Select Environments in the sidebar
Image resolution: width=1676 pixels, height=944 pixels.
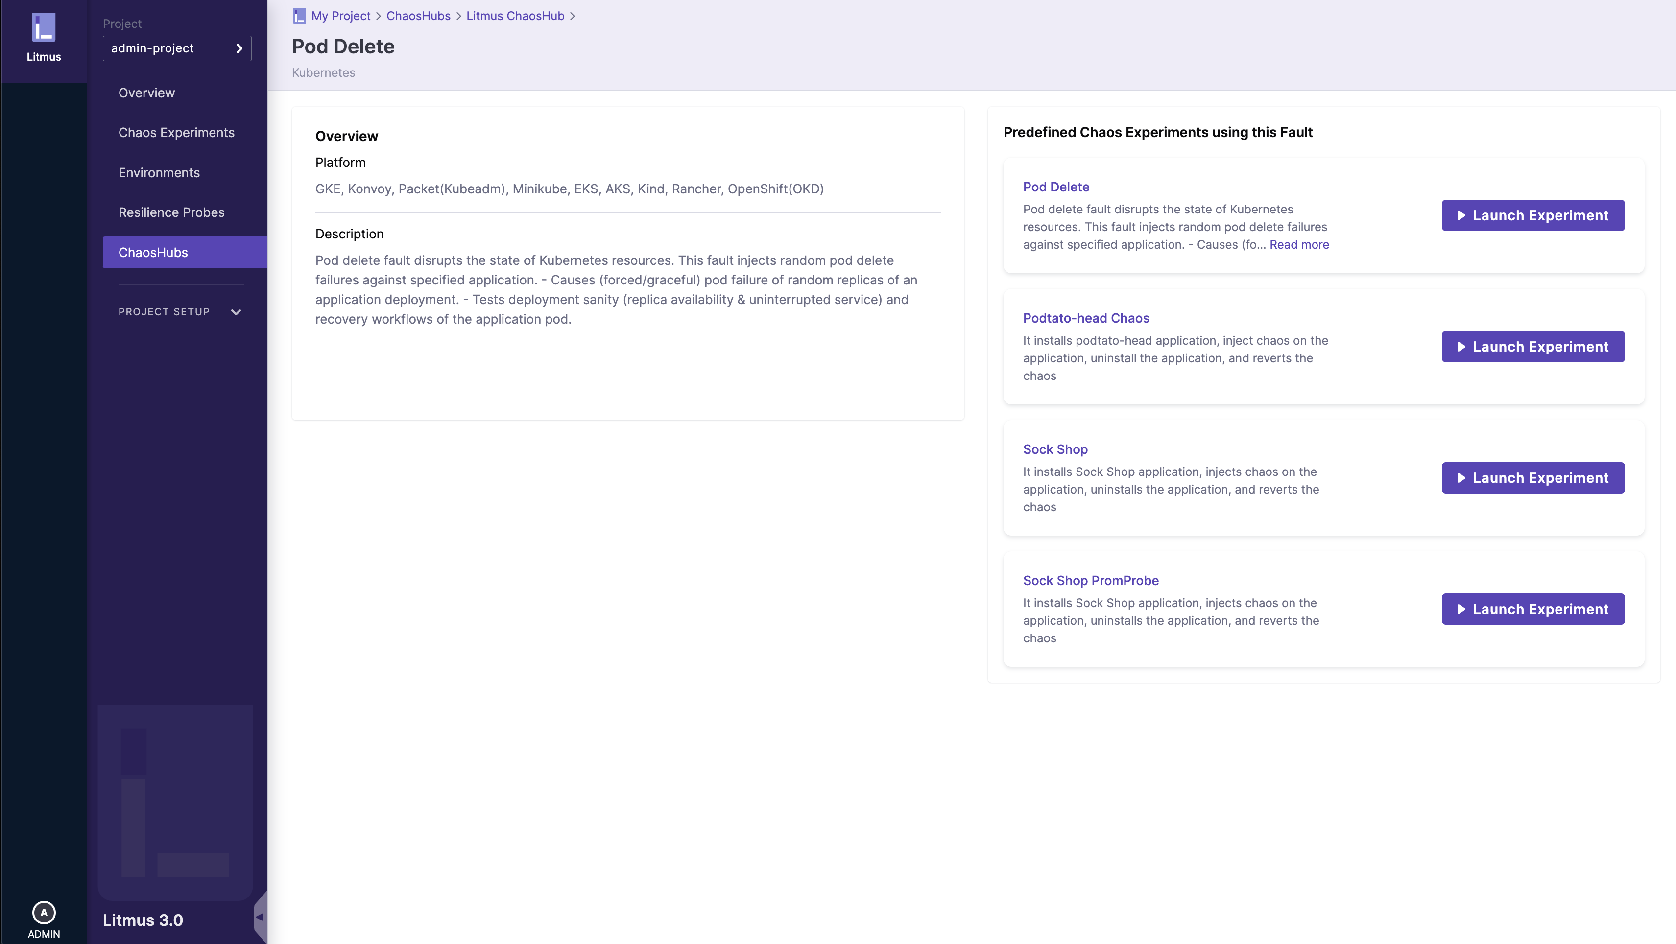tap(159, 172)
